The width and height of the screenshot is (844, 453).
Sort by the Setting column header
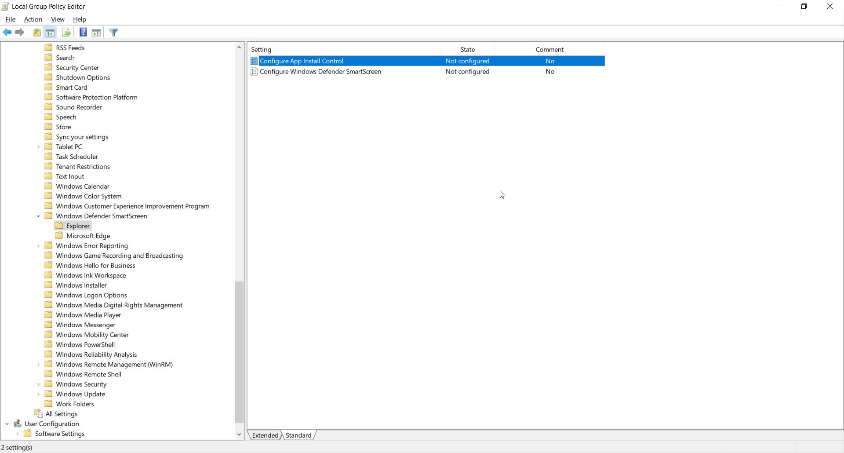coord(344,49)
